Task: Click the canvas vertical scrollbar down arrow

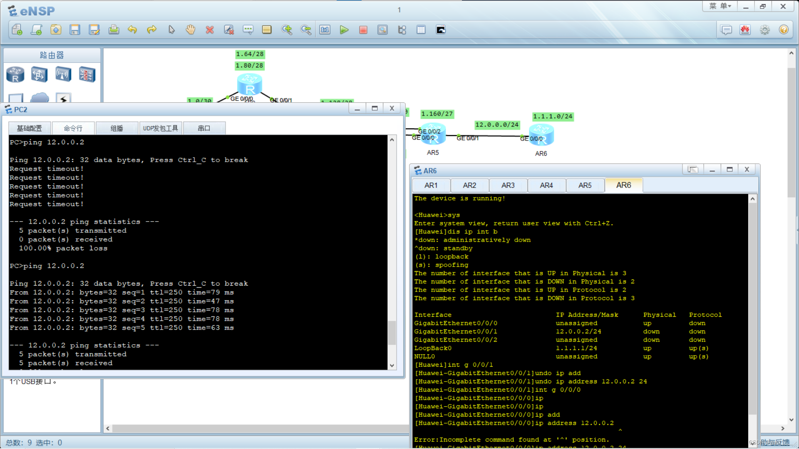Action: [x=791, y=420]
